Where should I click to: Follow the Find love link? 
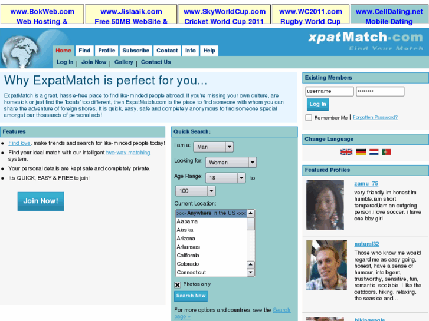tap(19, 143)
